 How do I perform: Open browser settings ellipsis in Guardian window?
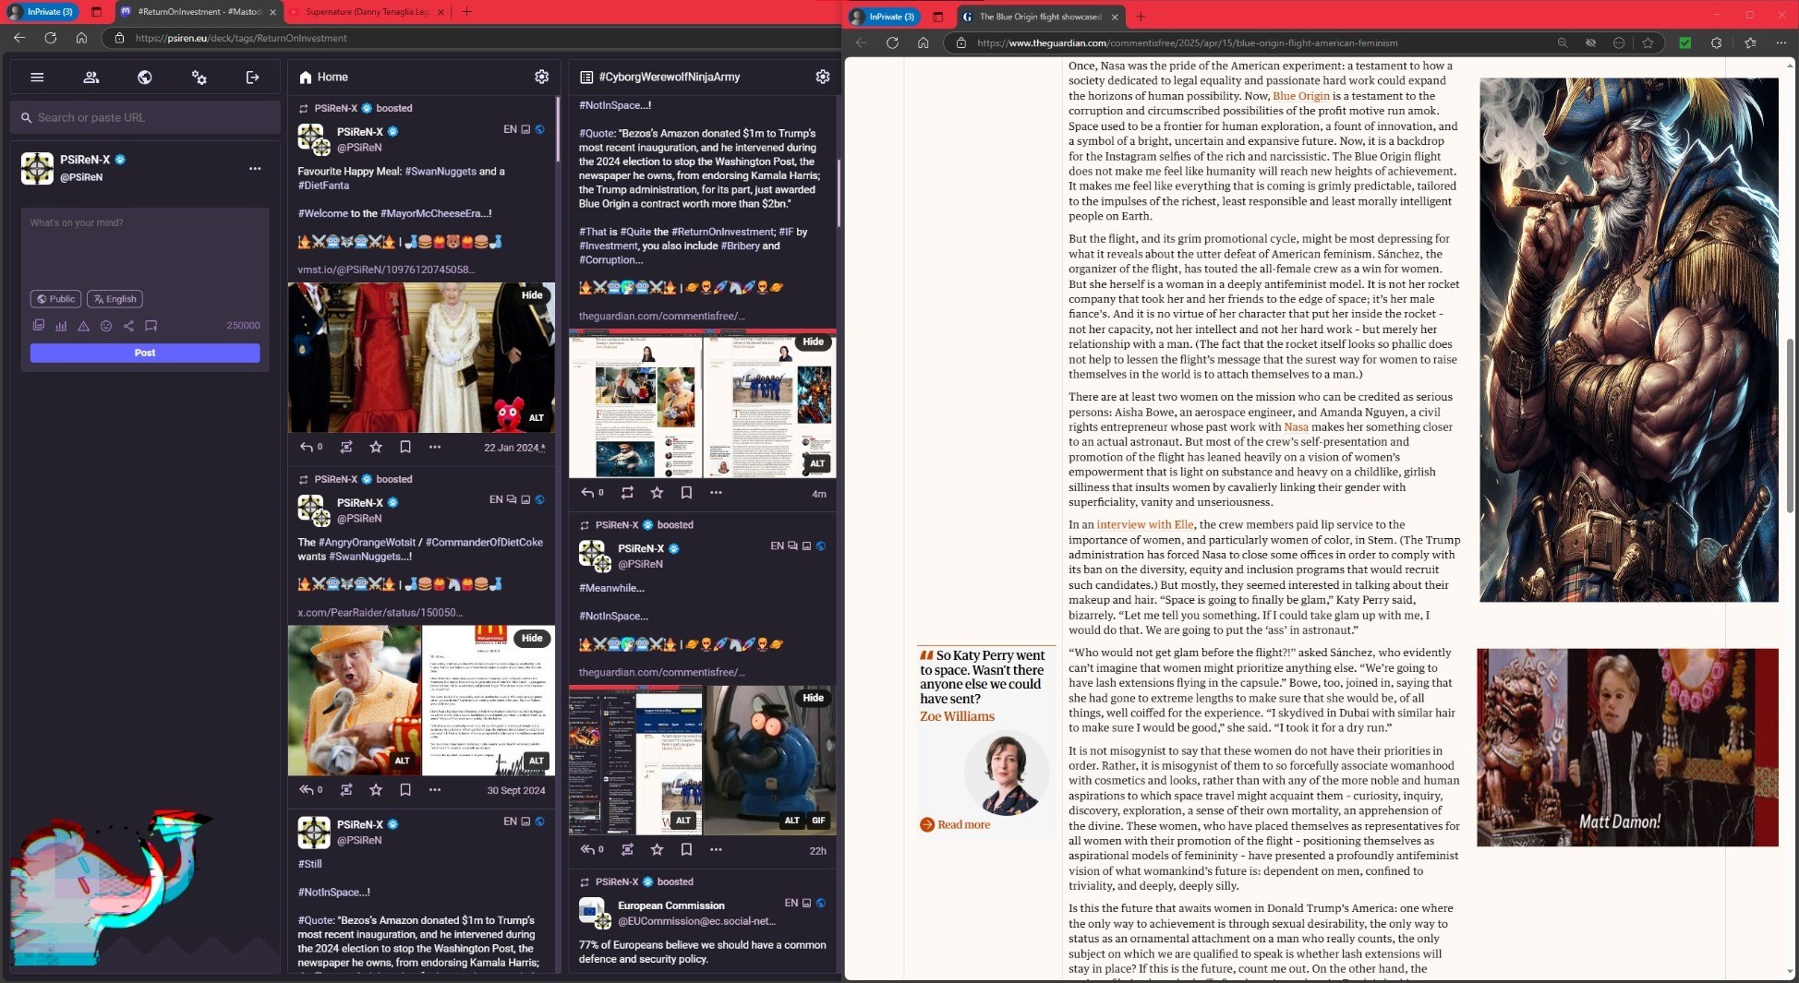[x=1781, y=42]
